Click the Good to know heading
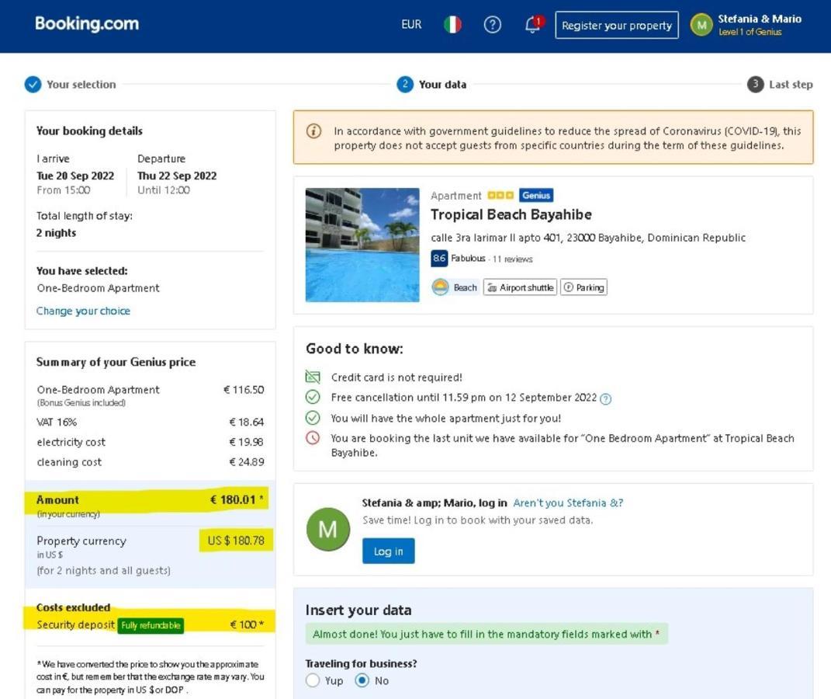This screenshot has width=831, height=699. pos(355,349)
